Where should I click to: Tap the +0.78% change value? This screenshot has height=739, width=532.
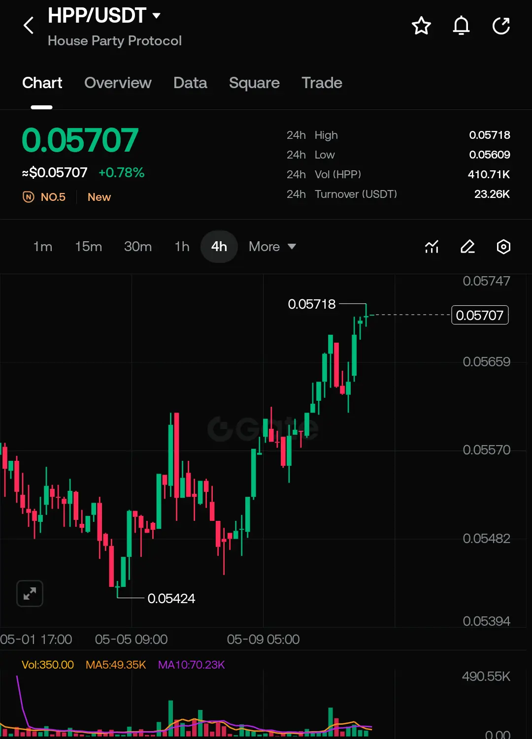pyautogui.click(x=121, y=173)
